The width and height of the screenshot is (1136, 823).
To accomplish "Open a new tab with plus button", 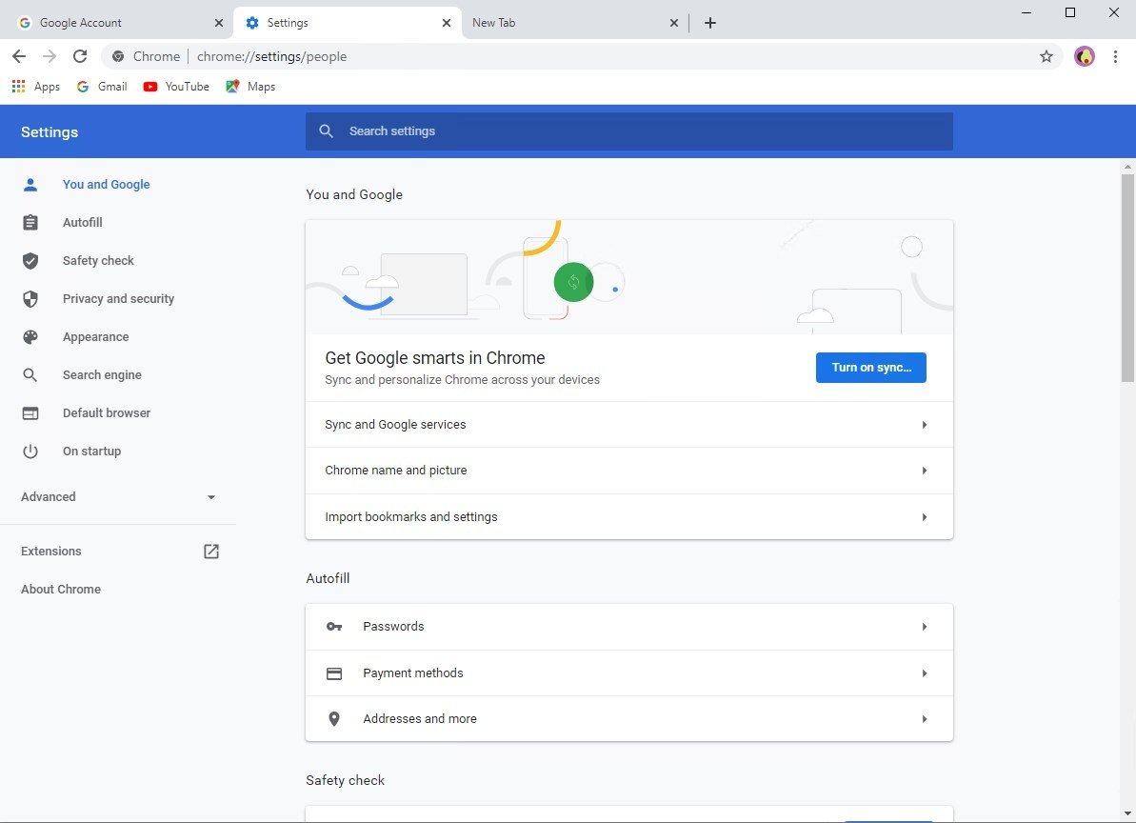I will 710,23.
